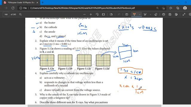The height and width of the screenshot is (107, 191).
Task: View site information for the file
Action: coord(21,8)
